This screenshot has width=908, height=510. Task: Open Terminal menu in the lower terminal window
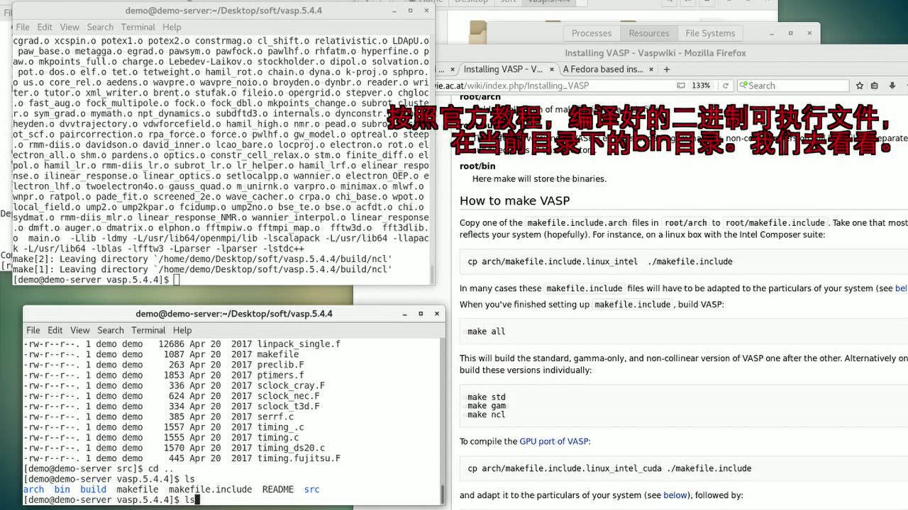click(x=148, y=330)
